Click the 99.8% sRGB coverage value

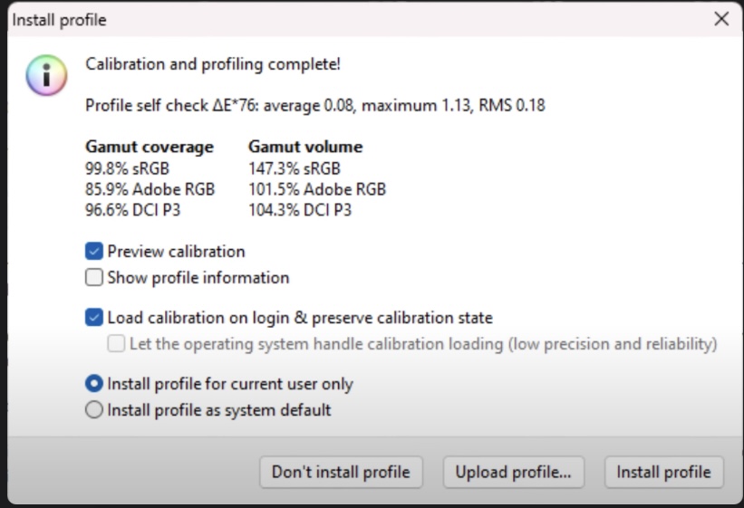click(x=127, y=168)
